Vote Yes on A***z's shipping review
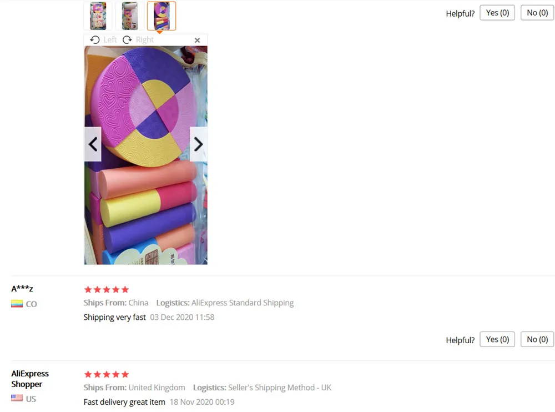This screenshot has height=412, width=555. click(x=497, y=339)
